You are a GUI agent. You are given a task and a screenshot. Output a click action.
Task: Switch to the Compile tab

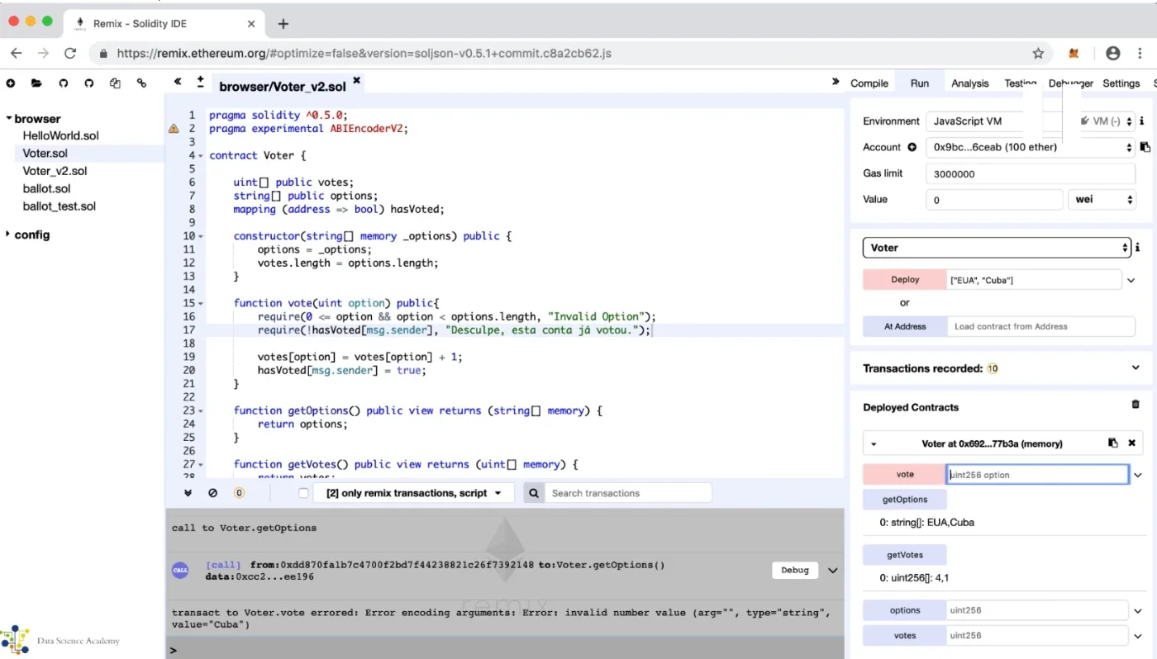(x=869, y=83)
